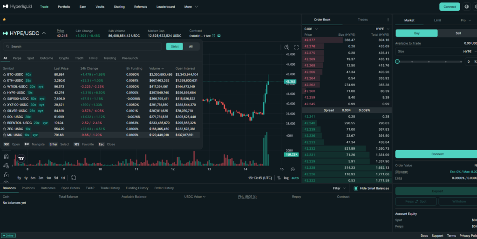
Task: Open the Perps market filter tab
Action: point(17,58)
